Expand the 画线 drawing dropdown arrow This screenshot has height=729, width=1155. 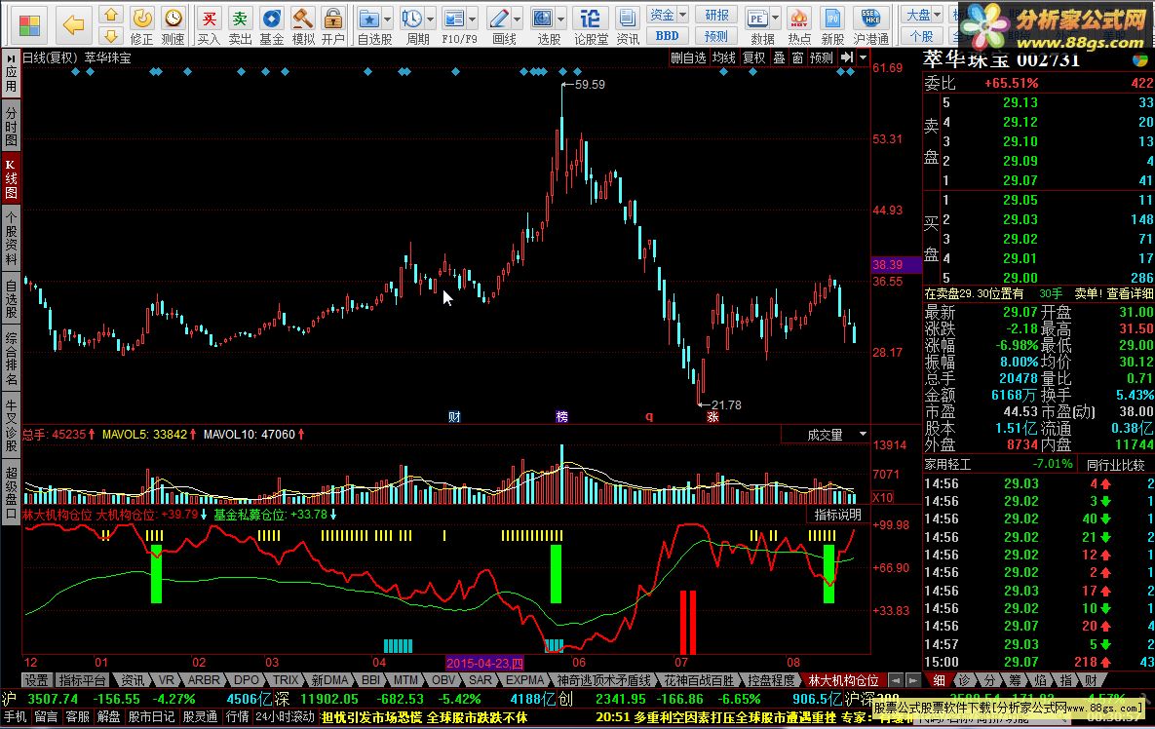[518, 19]
